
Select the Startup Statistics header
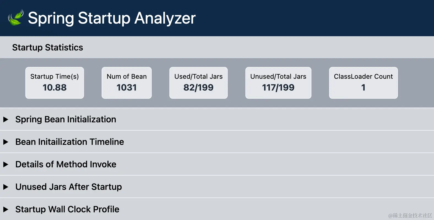click(47, 47)
